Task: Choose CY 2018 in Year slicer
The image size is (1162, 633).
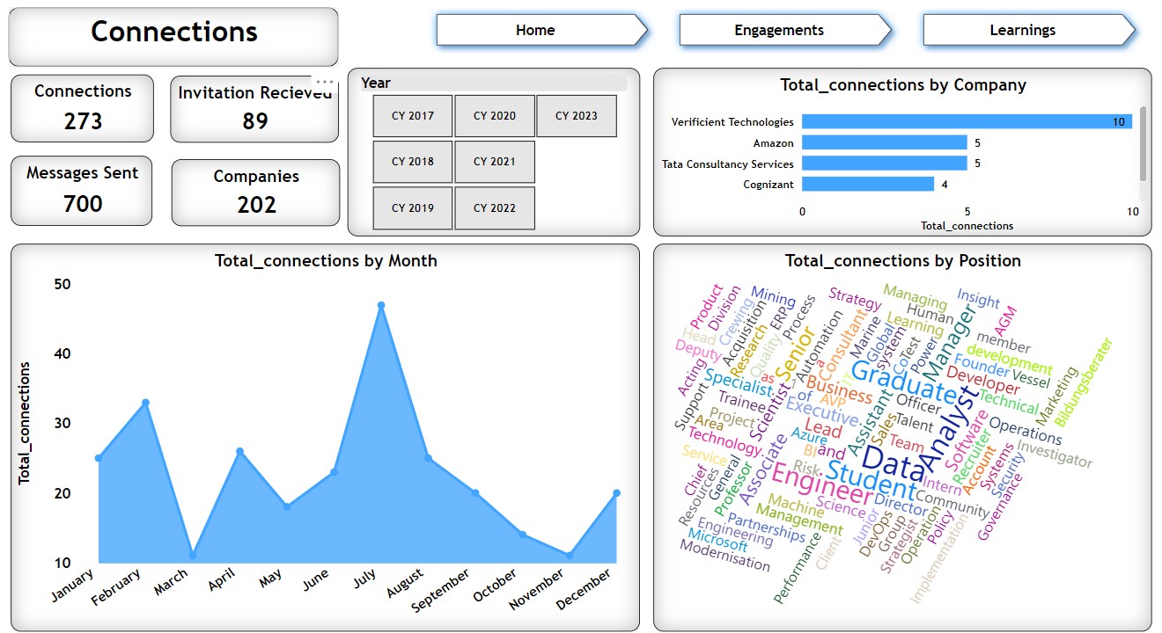Action: (x=412, y=162)
